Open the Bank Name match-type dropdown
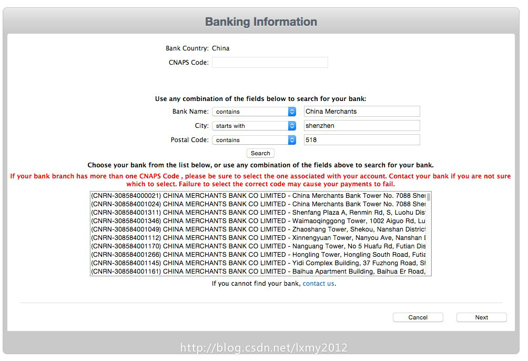This screenshot has height=361, width=528. [254, 112]
